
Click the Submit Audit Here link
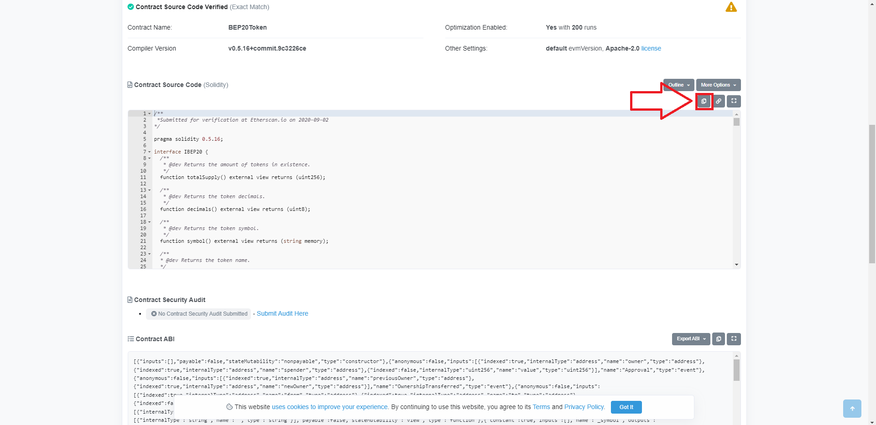pyautogui.click(x=282, y=313)
